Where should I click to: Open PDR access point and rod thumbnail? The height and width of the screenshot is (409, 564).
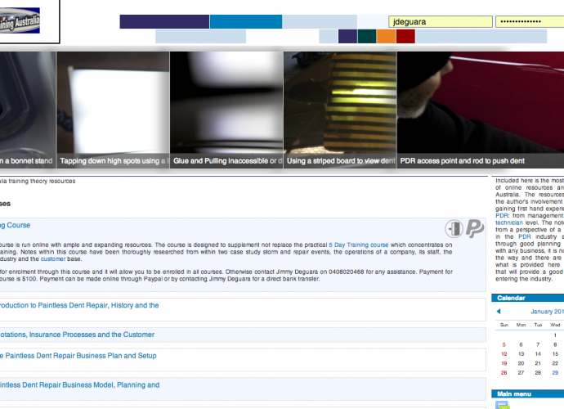[481, 110]
